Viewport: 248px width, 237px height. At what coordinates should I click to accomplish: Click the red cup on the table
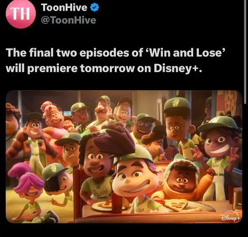tap(117, 203)
